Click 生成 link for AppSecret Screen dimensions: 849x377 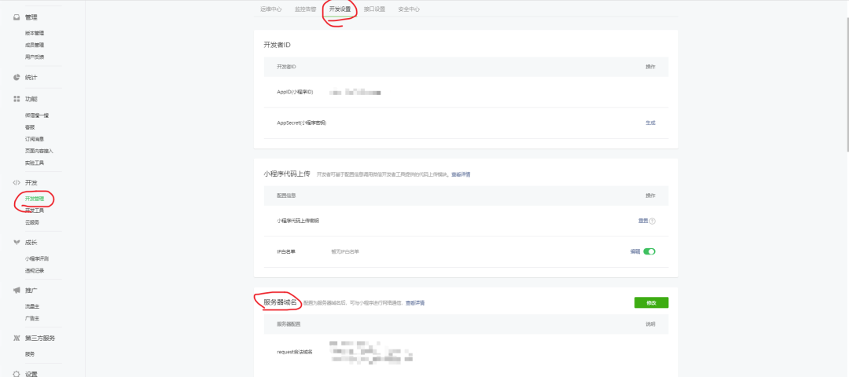(650, 123)
